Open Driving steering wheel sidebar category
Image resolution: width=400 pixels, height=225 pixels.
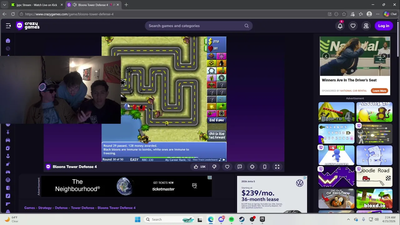(x=8, y=180)
